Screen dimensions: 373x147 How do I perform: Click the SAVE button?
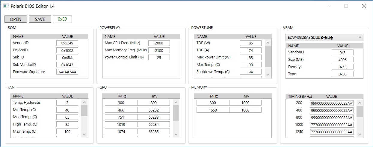tap(40, 19)
